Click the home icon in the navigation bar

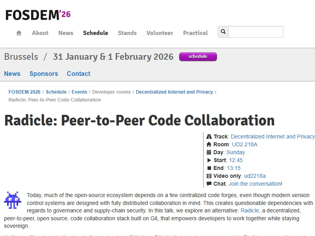(x=19, y=33)
